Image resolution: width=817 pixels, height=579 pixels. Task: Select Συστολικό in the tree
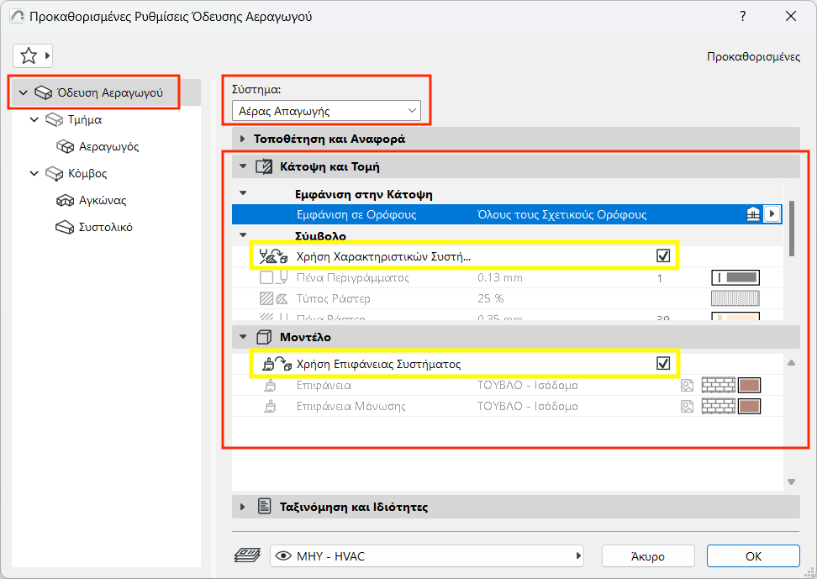(106, 228)
